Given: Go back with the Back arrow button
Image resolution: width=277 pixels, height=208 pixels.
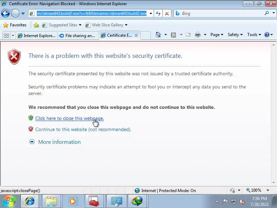Looking at the screenshot, I should 5,13.
